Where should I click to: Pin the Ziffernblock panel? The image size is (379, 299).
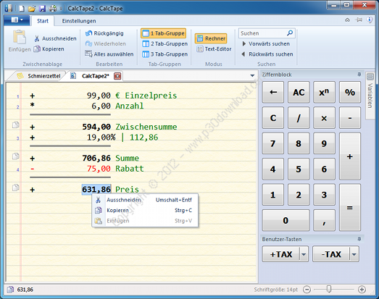359,75
